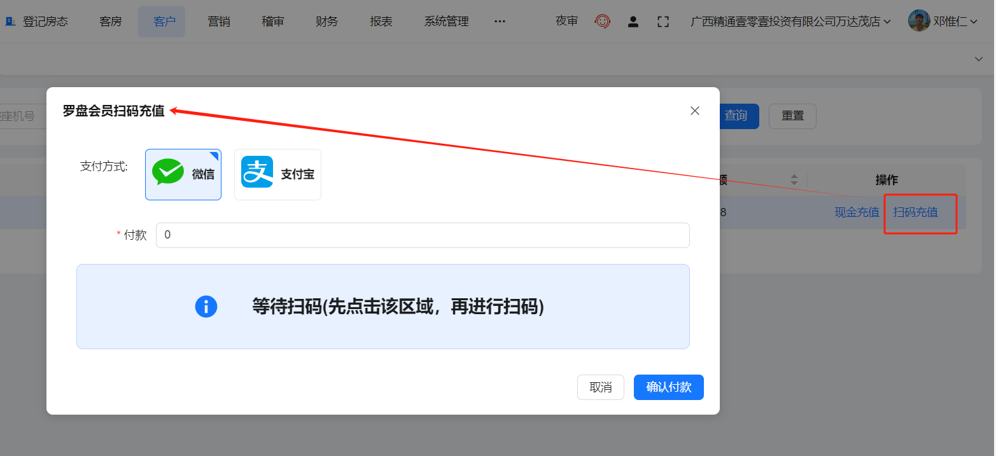
Task: Click the 付款 amount input field
Action: (x=423, y=235)
